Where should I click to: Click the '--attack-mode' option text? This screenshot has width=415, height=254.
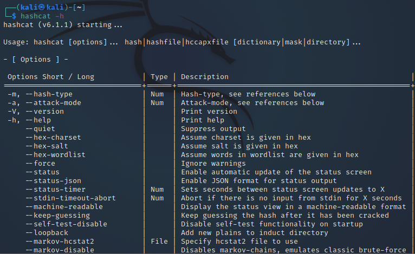(x=53, y=103)
